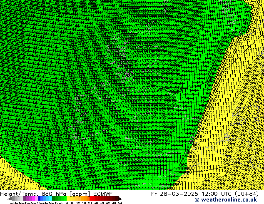
Task: Select the dark purple legend swatch near -42
Action: coord(25,199)
